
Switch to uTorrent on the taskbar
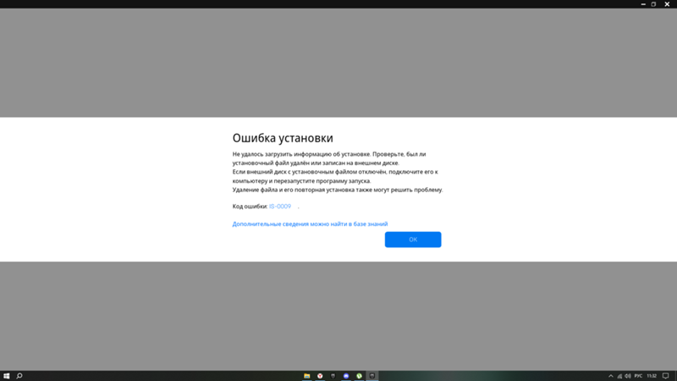360,375
